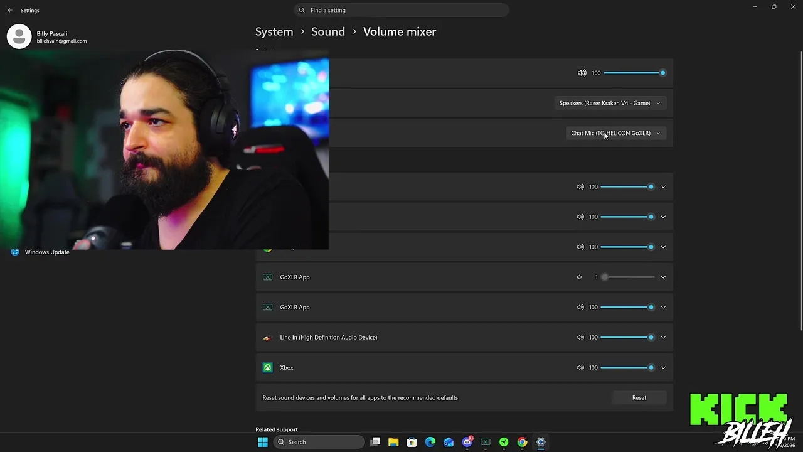
Task: Click the Settings gear in the taskbar
Action: tap(541, 442)
